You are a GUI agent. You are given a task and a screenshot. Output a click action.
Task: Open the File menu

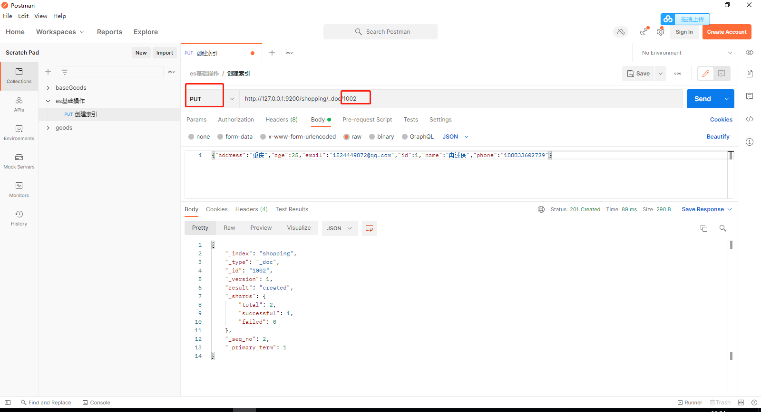[x=8, y=16]
